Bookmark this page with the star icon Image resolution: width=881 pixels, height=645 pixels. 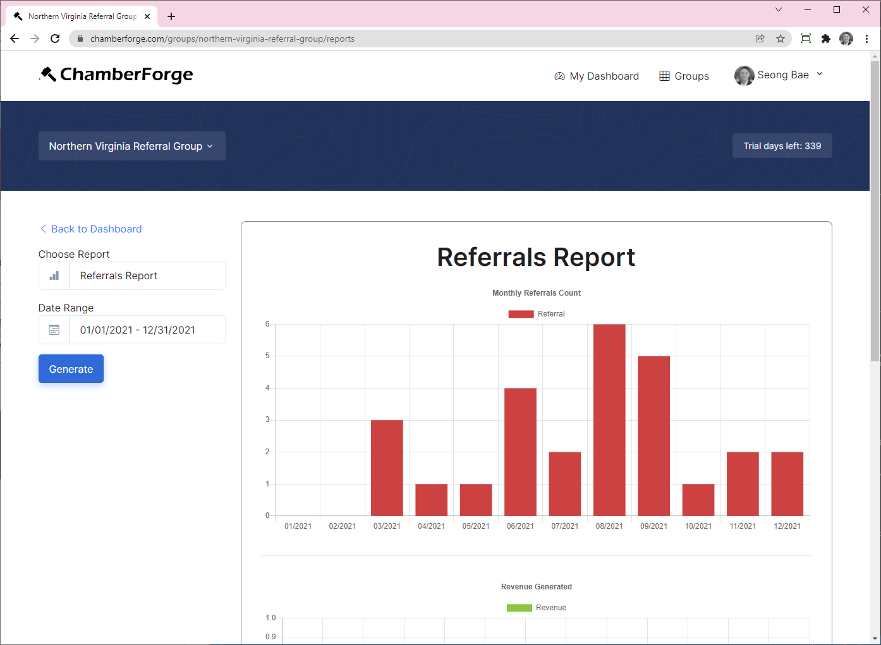point(781,39)
